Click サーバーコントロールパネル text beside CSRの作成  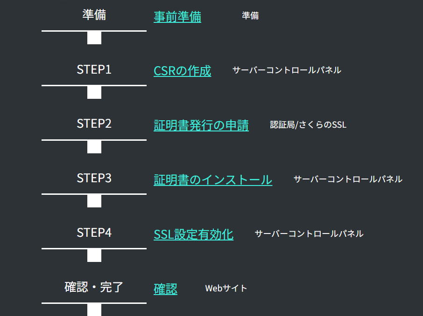(287, 70)
